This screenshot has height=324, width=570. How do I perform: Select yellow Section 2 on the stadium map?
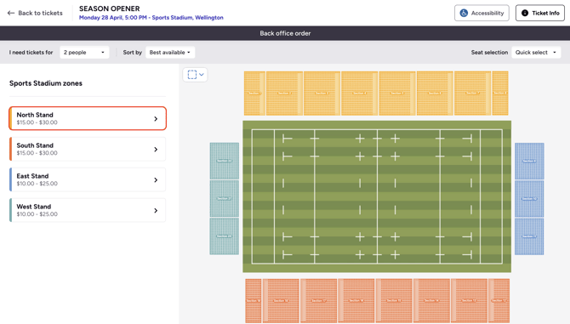[284, 94]
